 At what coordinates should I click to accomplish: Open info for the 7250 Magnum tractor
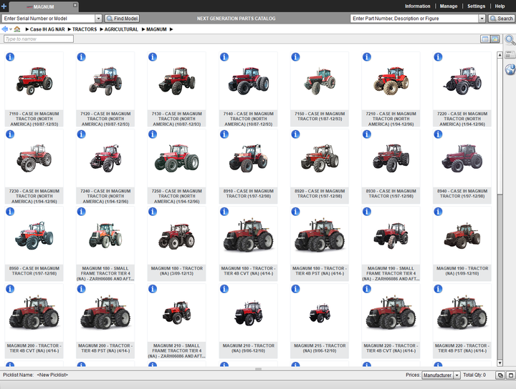coord(153,134)
